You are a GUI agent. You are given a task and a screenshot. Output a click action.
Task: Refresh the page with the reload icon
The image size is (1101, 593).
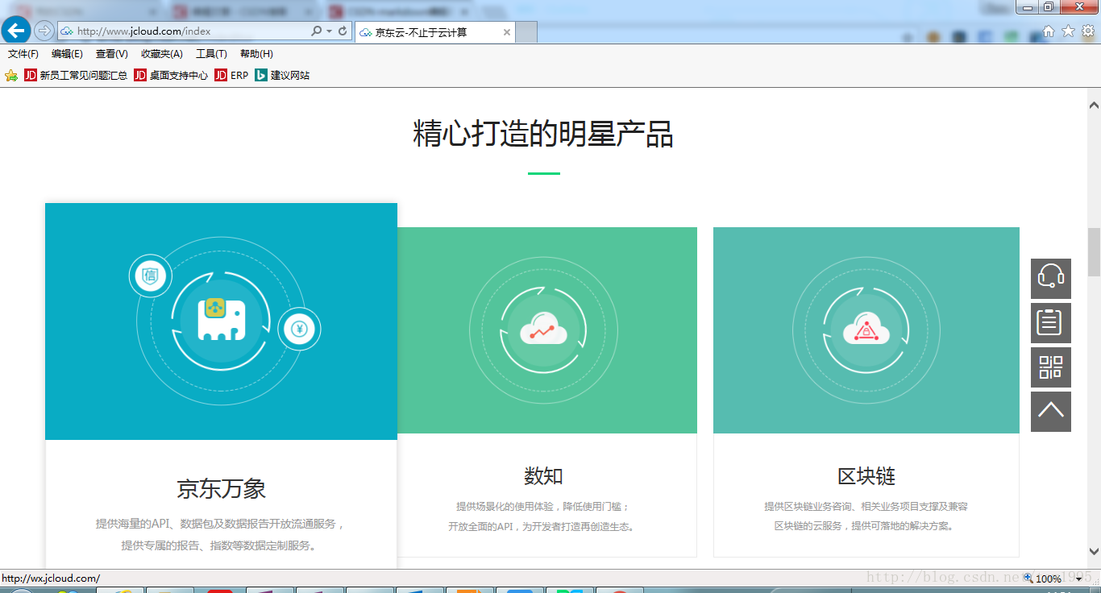pyautogui.click(x=343, y=31)
